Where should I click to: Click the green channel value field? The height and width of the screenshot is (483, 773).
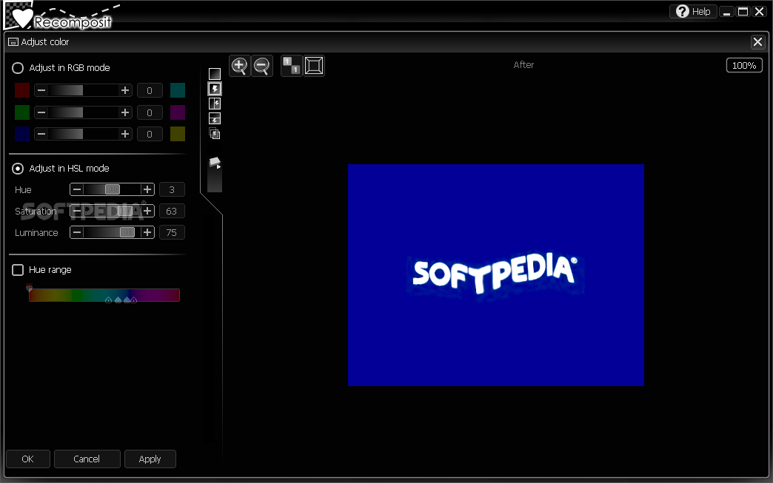pyautogui.click(x=150, y=112)
